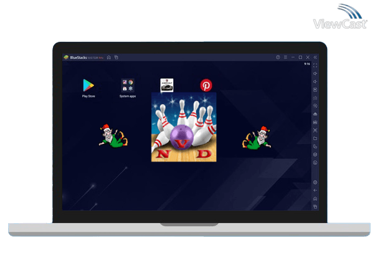This screenshot has width=375, height=258.
Task: Open BlueStacks settings gear icon
Action: pyautogui.click(x=315, y=183)
